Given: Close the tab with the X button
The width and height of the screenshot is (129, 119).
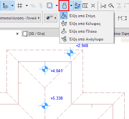Looking at the screenshot, I should point(18,34).
